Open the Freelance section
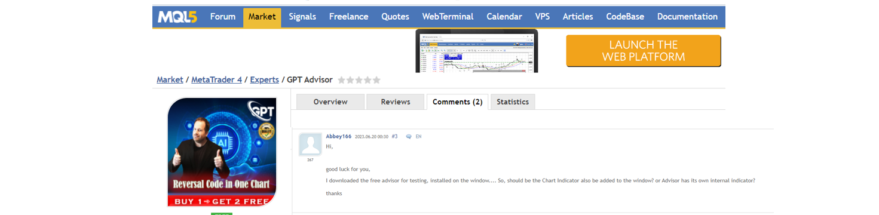This screenshot has height=215, width=879. (x=348, y=17)
